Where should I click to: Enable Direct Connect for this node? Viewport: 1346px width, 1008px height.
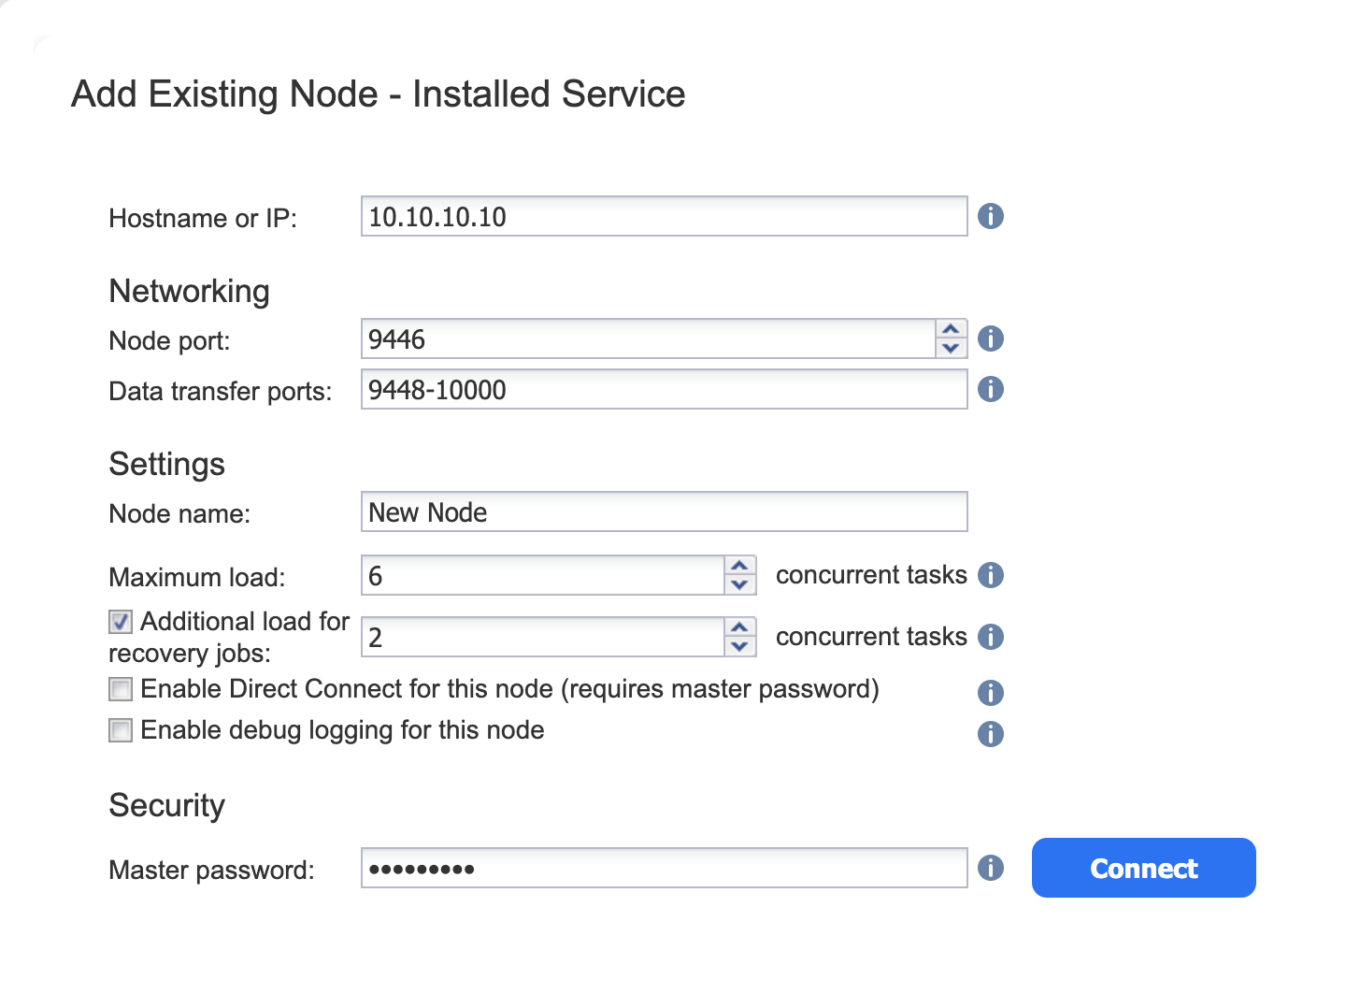(x=120, y=689)
